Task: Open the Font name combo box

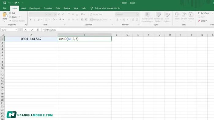Action: (x=38, y=14)
